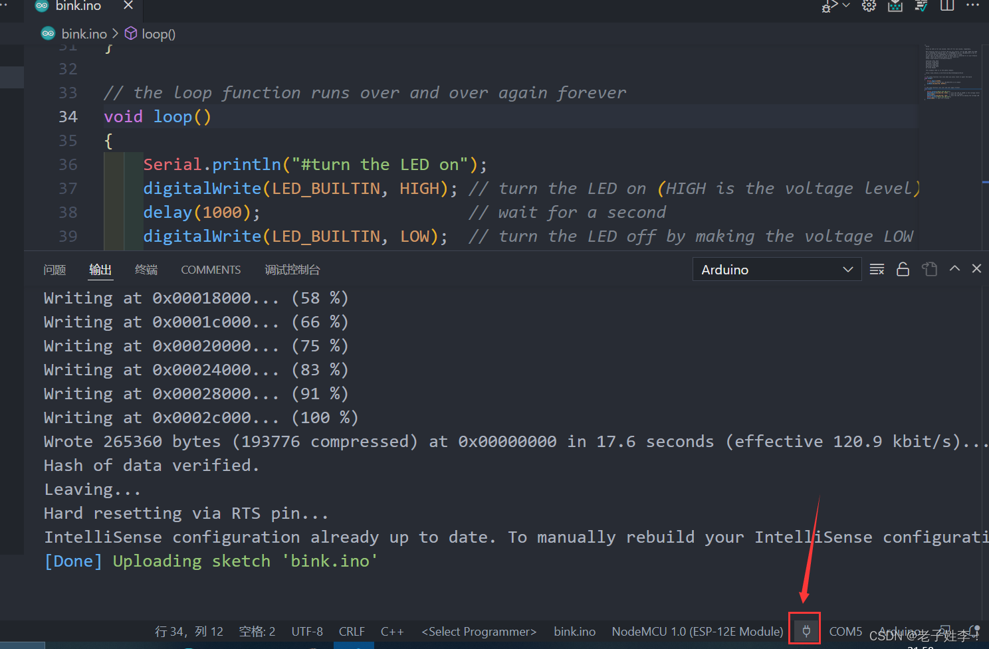Click the Arduino verify checkmark icon
The height and width of the screenshot is (649, 989).
pyautogui.click(x=921, y=6)
